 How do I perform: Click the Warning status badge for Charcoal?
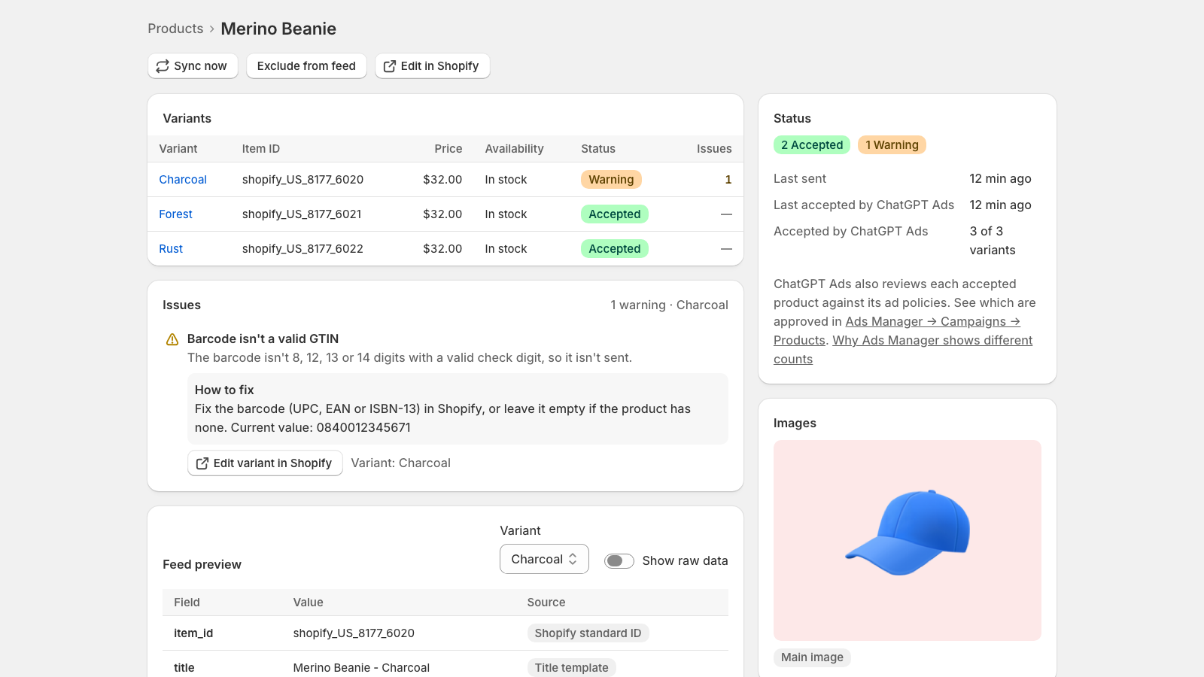(611, 180)
